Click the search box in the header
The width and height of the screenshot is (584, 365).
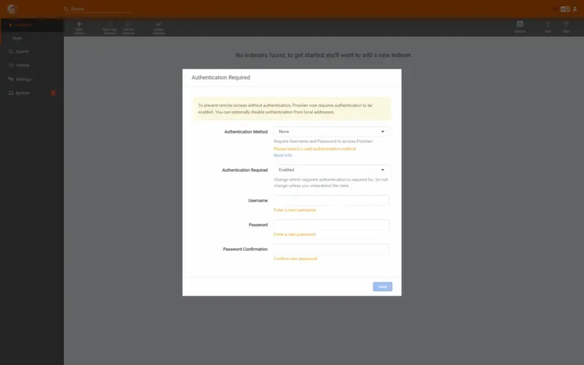coord(100,9)
